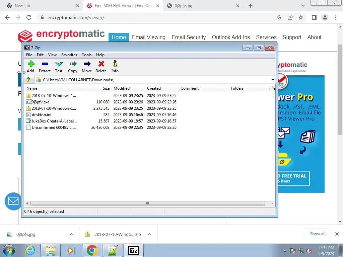Open the 7-Zip Edit menu
Image resolution: width=343 pixels, height=257 pixels.
[x=40, y=55]
